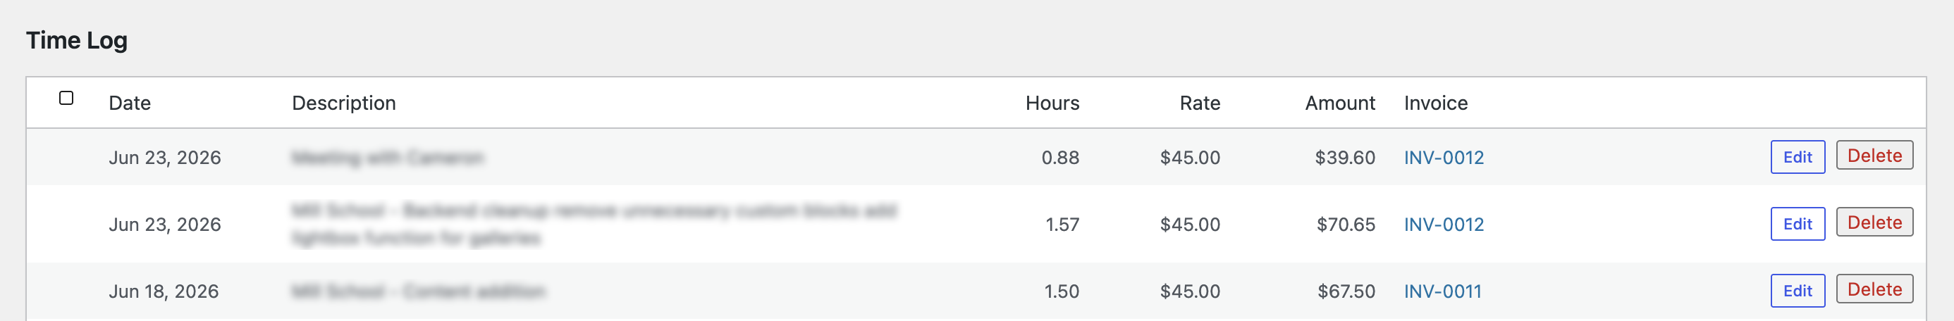The width and height of the screenshot is (1954, 321).
Task: Select the Jun 18, 2026 date cell
Action: (x=163, y=291)
